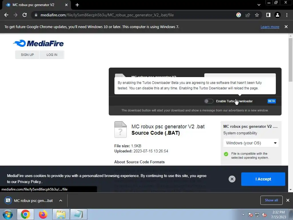
Task: Expand the download item options chevron
Action: [x=61, y=201]
